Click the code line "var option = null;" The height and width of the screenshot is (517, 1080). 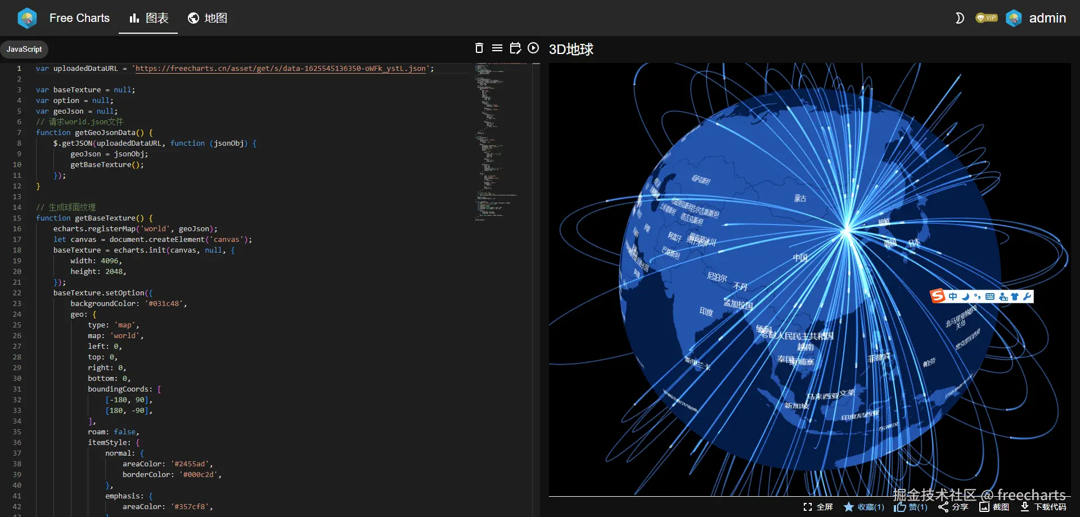point(75,101)
